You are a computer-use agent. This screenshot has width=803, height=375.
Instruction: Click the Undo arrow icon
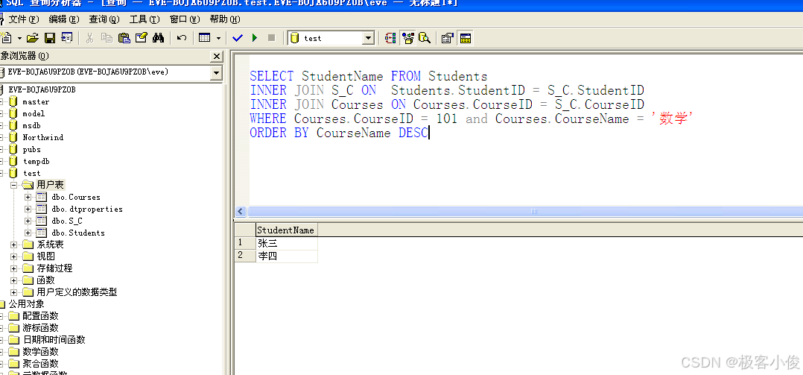(x=181, y=38)
